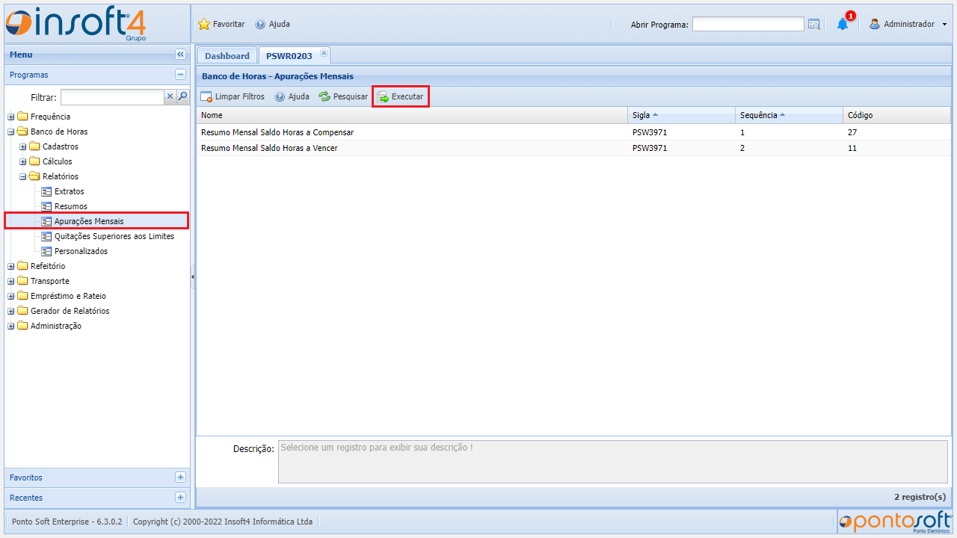957x538 pixels.
Task: Expand the Cadastros folder
Action: (23, 146)
